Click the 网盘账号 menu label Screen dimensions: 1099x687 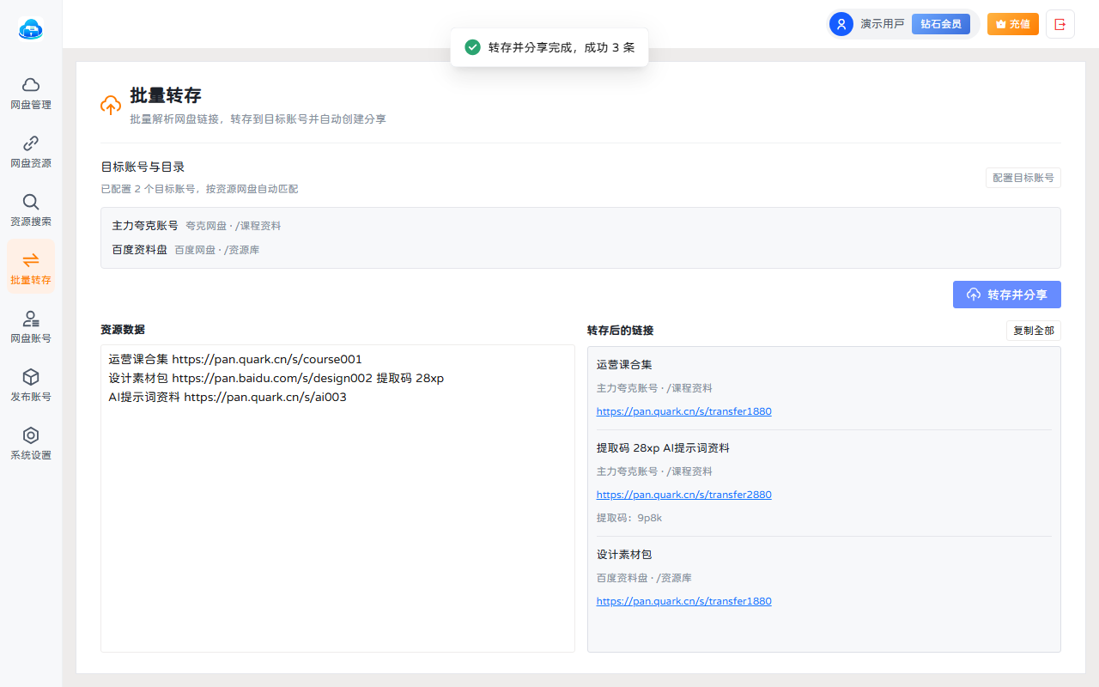coord(31,338)
